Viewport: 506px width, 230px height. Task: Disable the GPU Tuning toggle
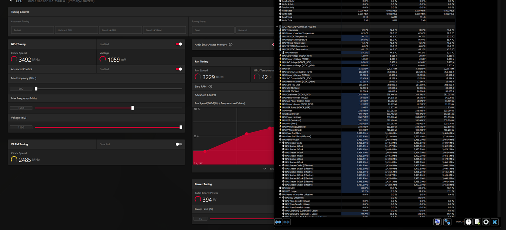179,44
